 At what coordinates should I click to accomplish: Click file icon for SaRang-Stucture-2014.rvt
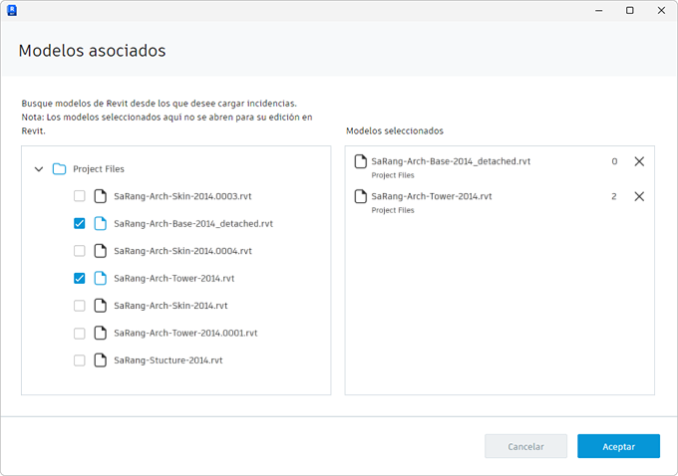pyautogui.click(x=100, y=360)
